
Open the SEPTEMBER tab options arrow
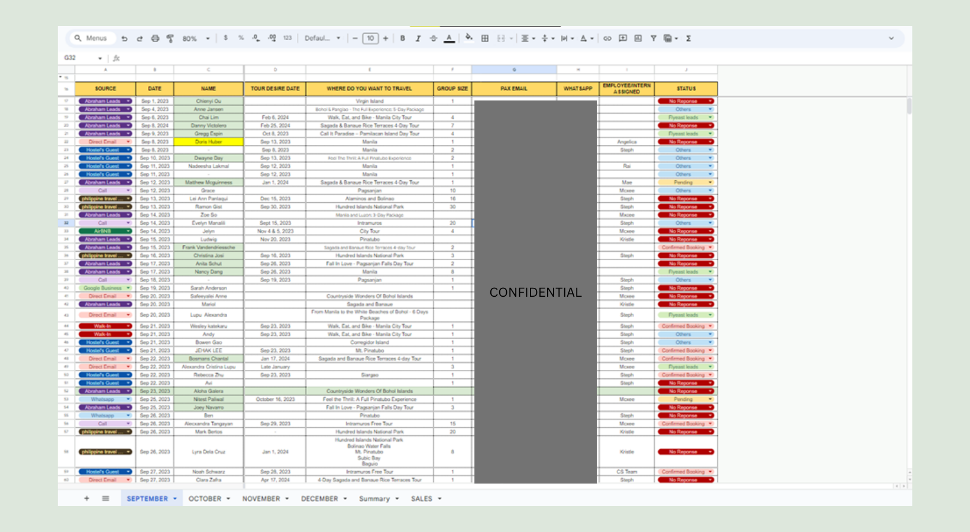click(175, 499)
